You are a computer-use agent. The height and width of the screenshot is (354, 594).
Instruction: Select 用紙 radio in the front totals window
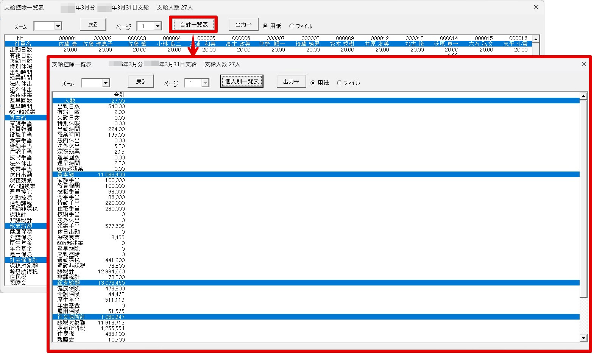(313, 83)
